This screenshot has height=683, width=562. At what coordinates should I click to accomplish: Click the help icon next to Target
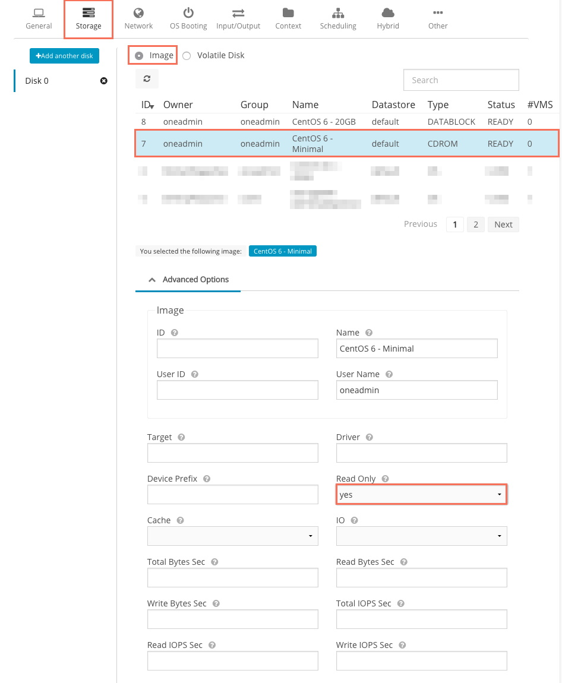tap(181, 437)
